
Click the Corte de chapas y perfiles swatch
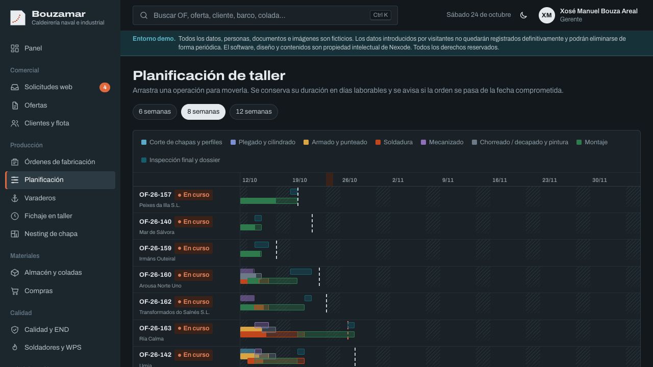(x=144, y=142)
